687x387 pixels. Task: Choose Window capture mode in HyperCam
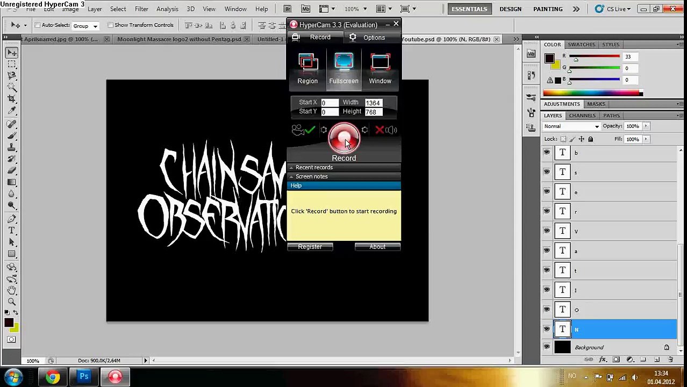[x=380, y=69]
